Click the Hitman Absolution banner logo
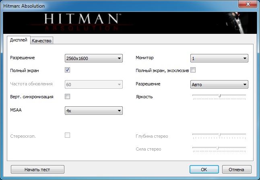 pyautogui.click(x=83, y=22)
